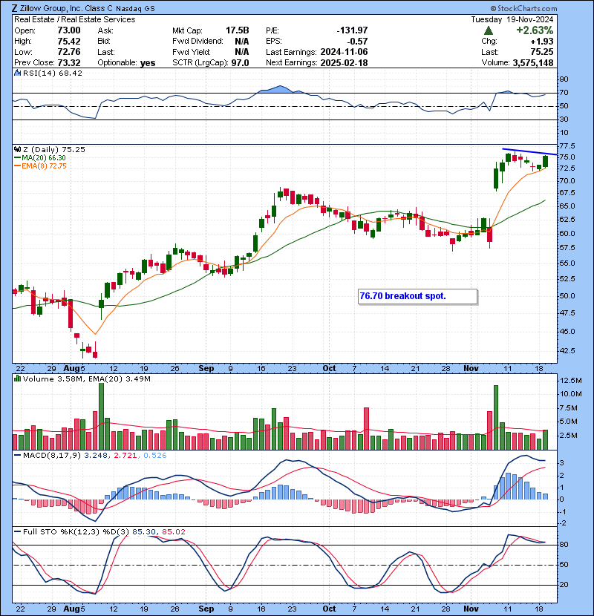Click the MACD(8,17,9) label
This screenshot has width=594, height=616.
(x=52, y=456)
